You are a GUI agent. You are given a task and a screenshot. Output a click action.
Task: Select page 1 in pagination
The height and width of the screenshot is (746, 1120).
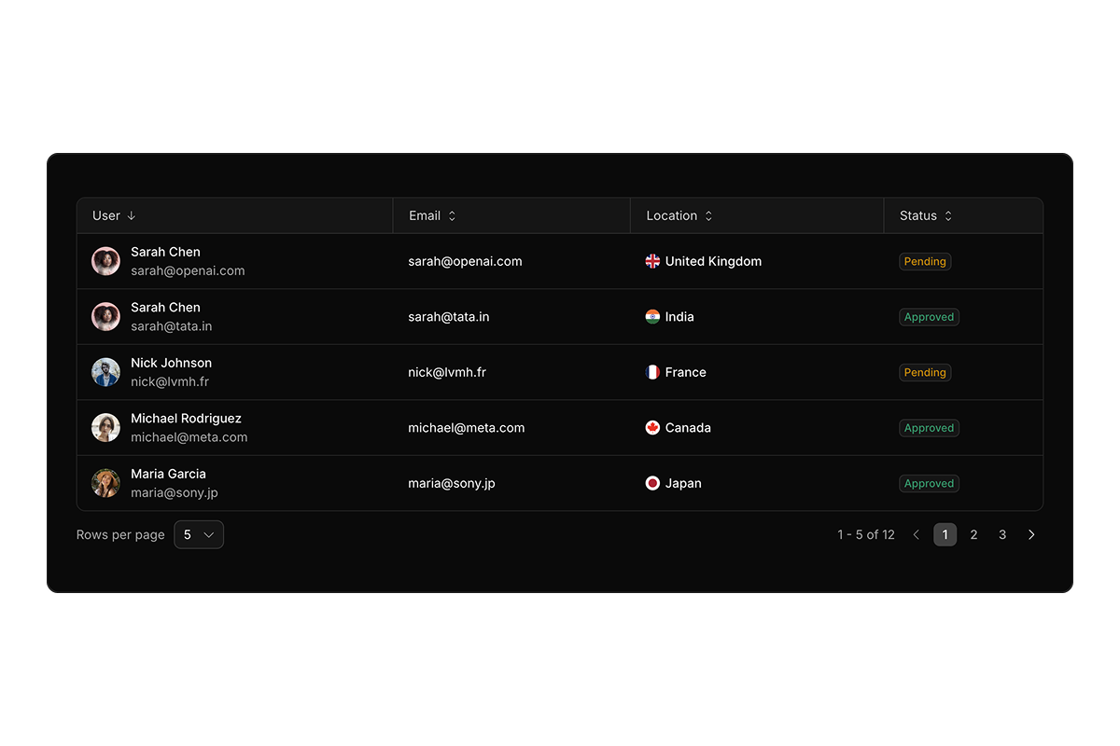pyautogui.click(x=945, y=534)
